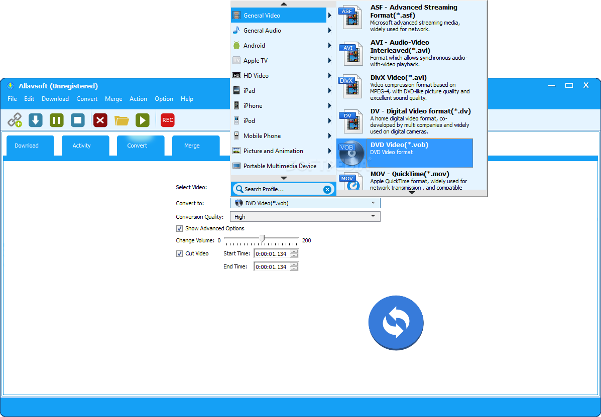Select DivX Video(*.avi) profile
Viewport: 601px width, 417px height.
pos(405,88)
